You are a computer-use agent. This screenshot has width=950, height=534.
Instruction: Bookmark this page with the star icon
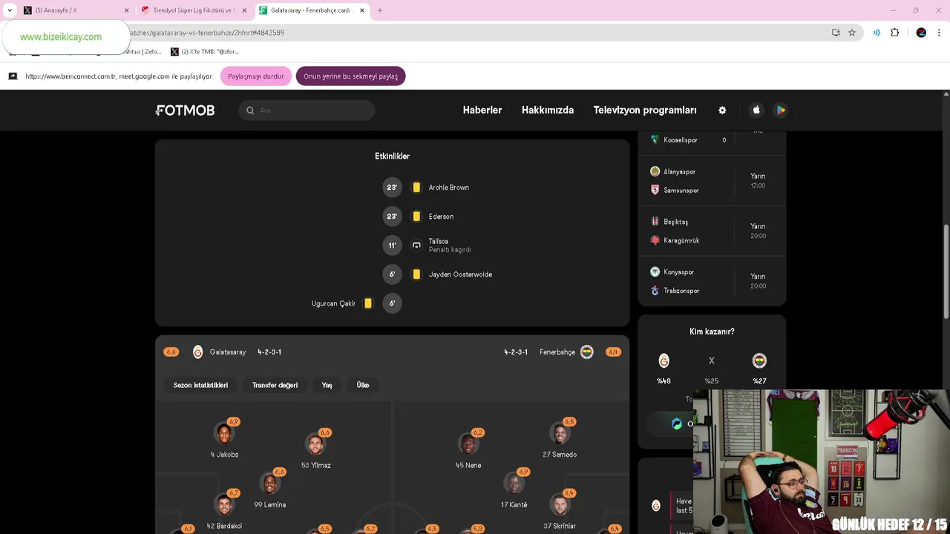point(852,33)
